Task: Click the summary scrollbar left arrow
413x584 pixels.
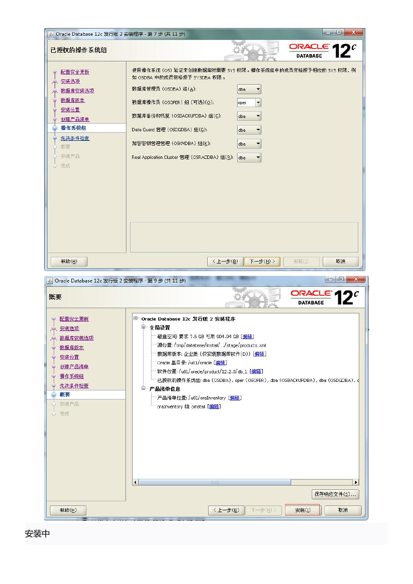Action: 135,482
